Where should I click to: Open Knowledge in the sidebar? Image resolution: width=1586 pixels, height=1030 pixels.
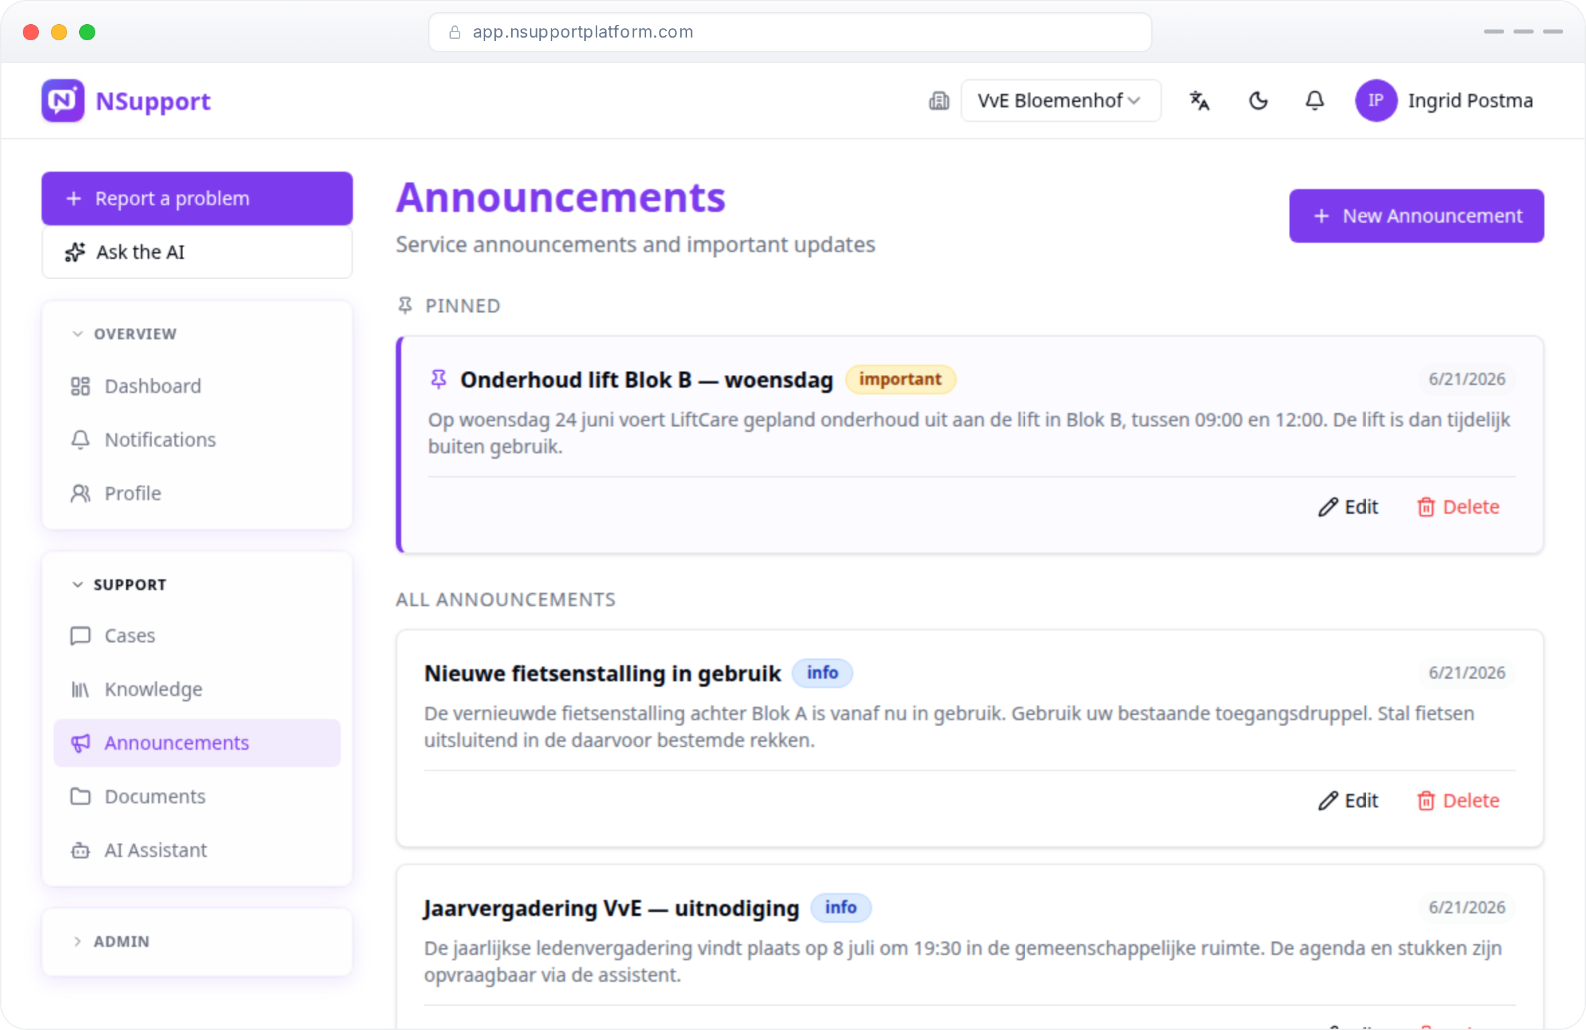[x=197, y=689]
